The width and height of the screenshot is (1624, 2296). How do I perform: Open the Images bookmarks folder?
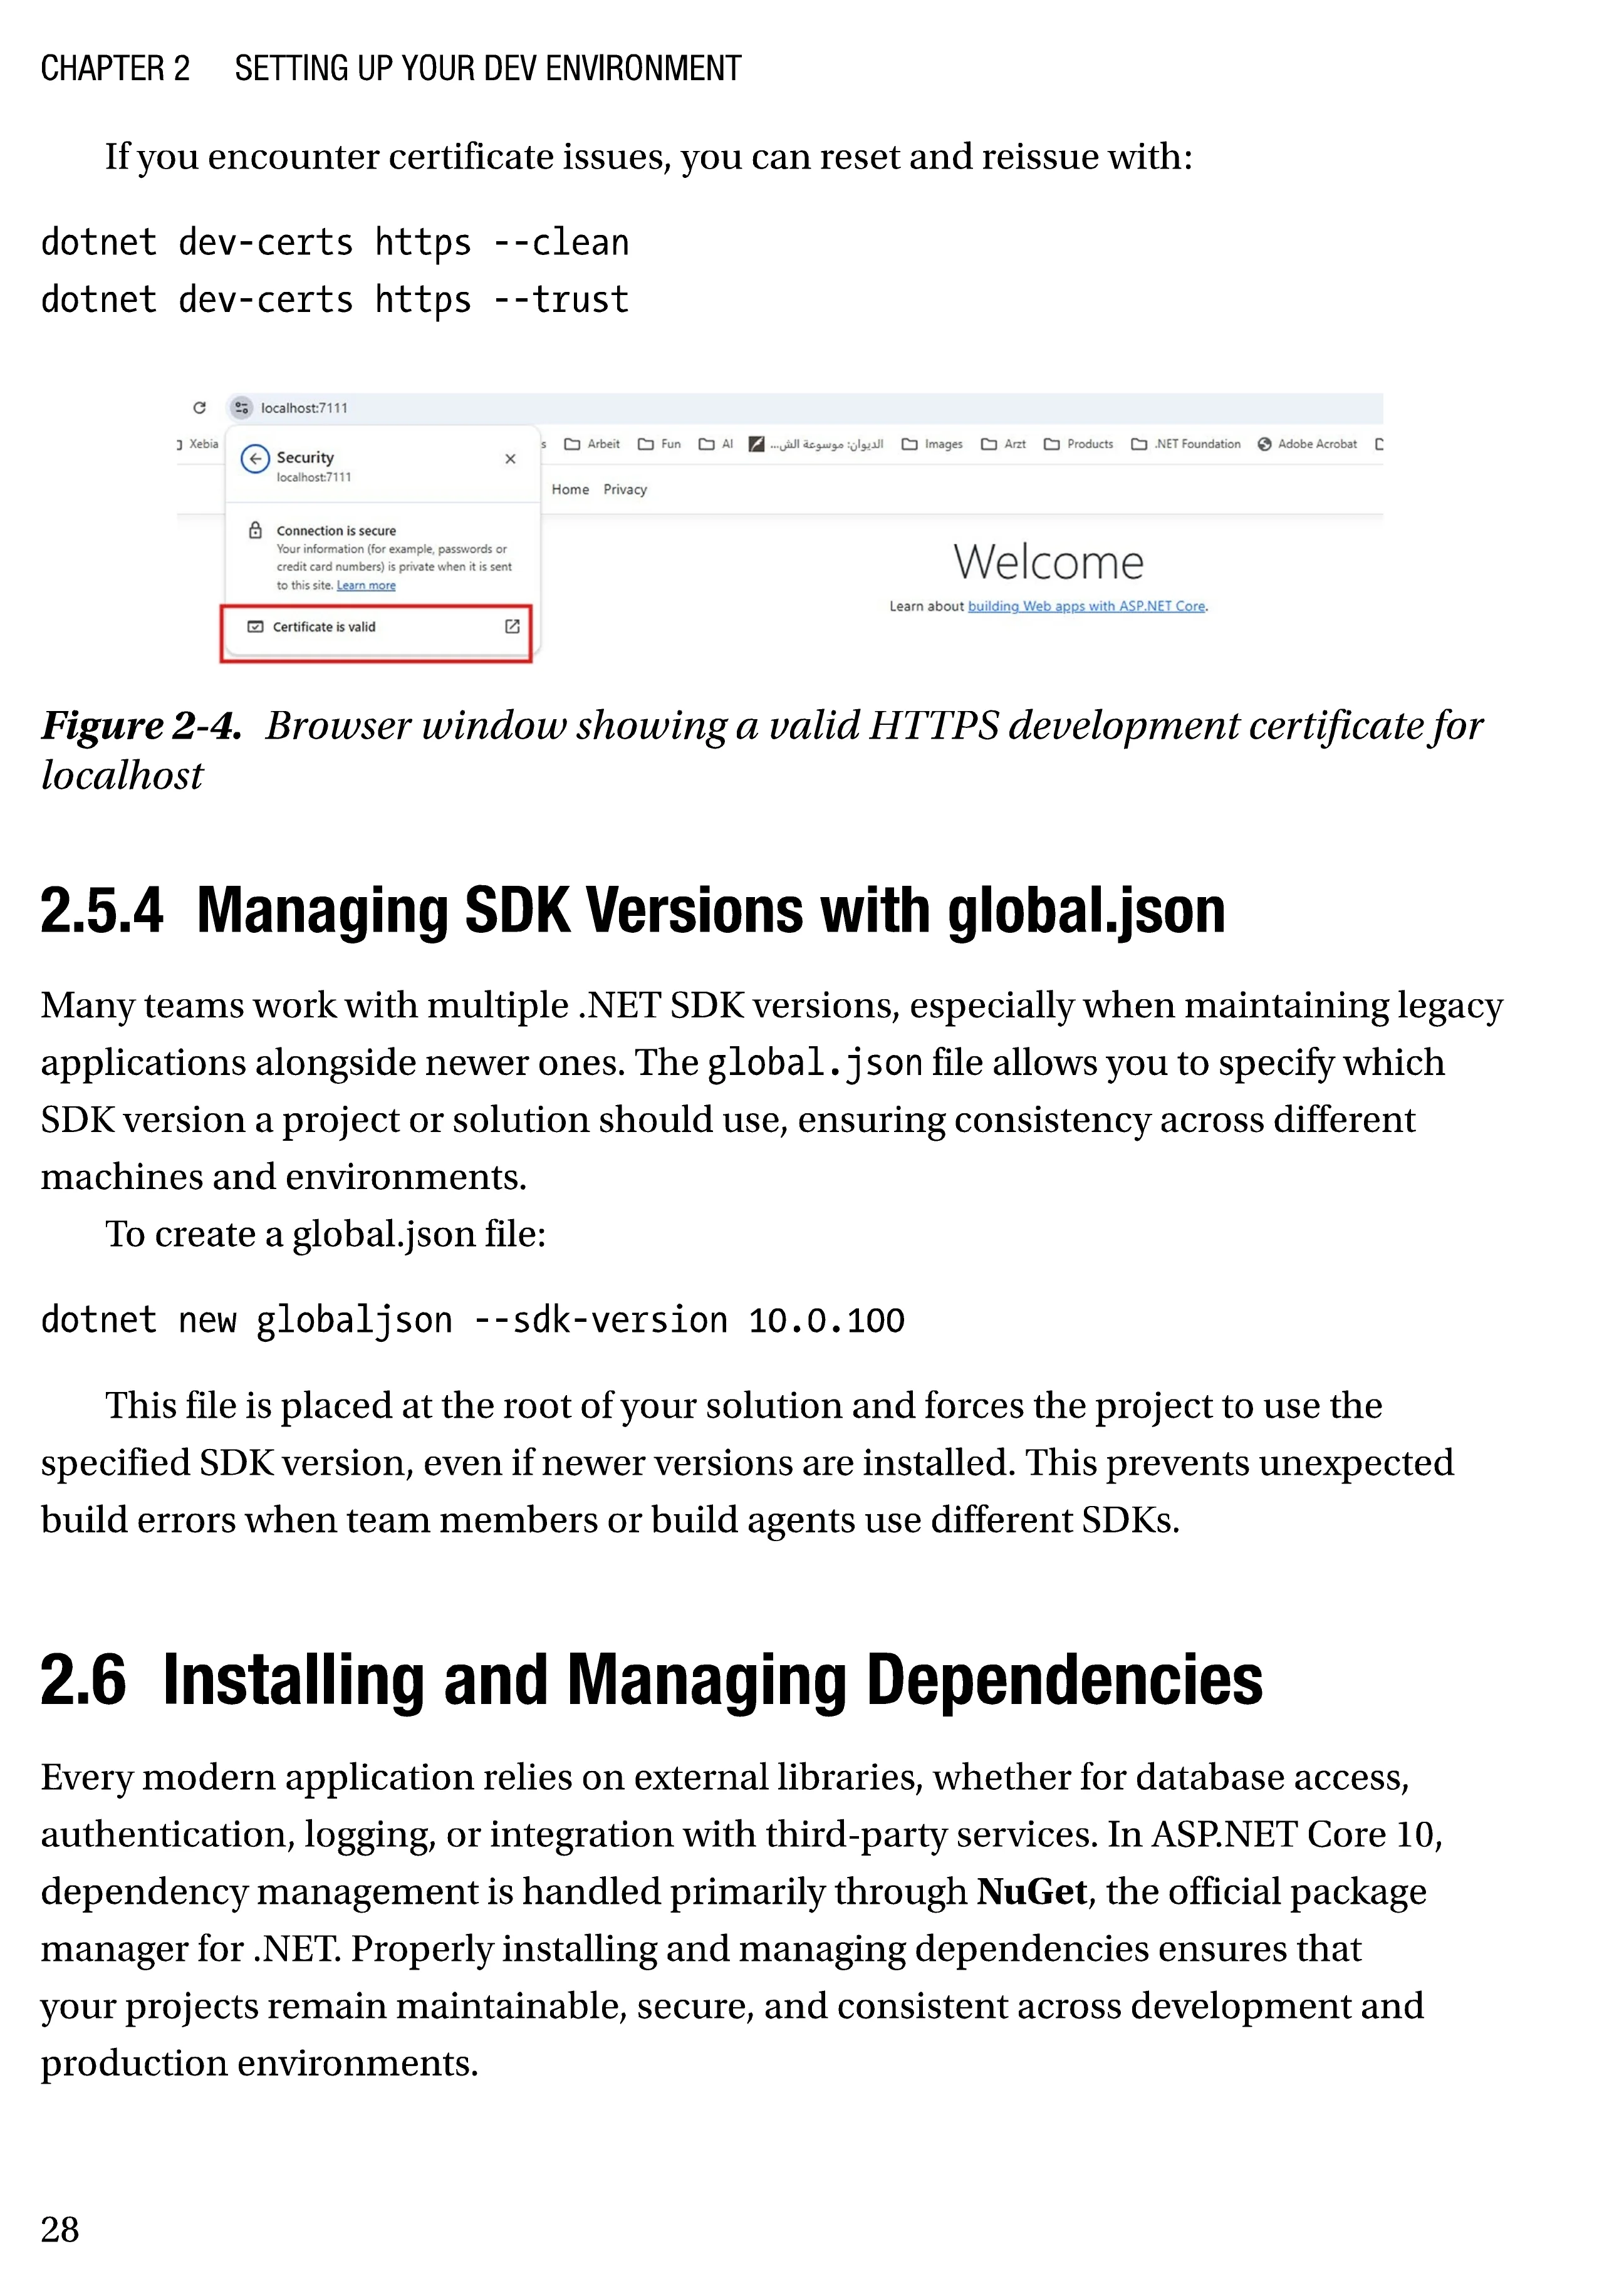point(932,445)
